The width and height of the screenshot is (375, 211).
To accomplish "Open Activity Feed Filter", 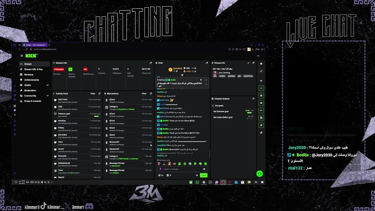I will 93,93.
